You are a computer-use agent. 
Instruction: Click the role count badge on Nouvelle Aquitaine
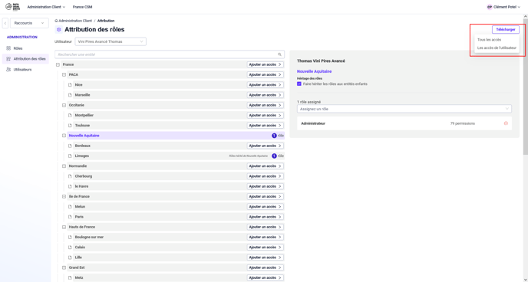click(x=274, y=136)
